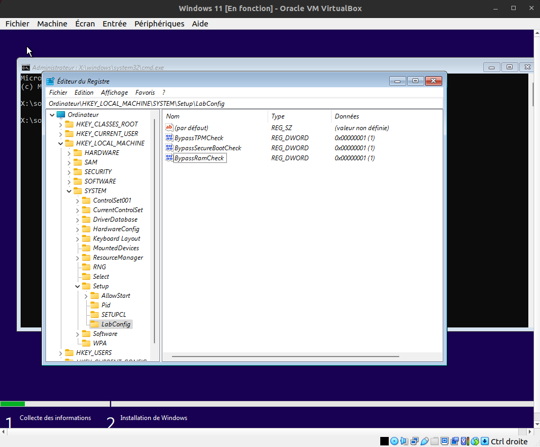
Task: Click the shared folders status icon
Action: tap(434, 441)
